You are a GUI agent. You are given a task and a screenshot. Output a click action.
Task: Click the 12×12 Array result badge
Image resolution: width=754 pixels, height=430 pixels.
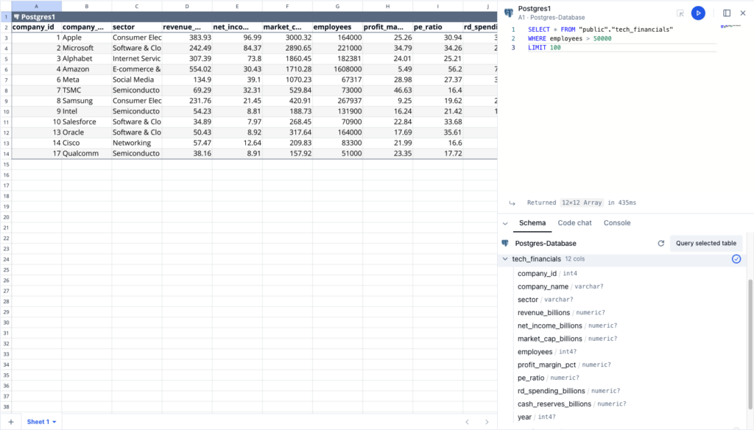582,203
